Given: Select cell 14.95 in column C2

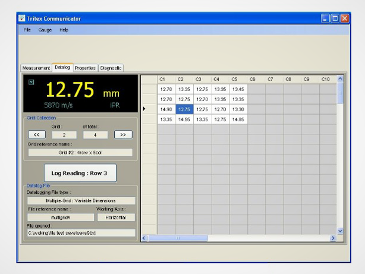Looking at the screenshot, I should (x=184, y=119).
